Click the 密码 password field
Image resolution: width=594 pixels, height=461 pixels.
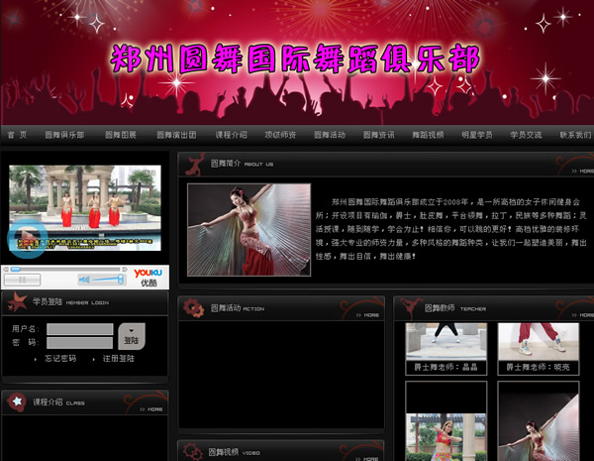80,343
